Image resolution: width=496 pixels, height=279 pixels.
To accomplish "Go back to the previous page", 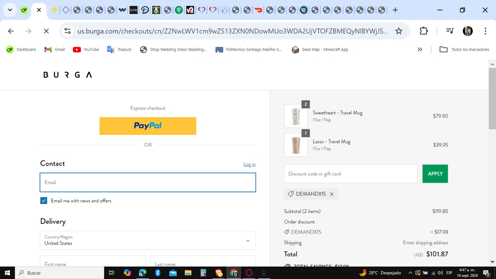I will [11, 31].
